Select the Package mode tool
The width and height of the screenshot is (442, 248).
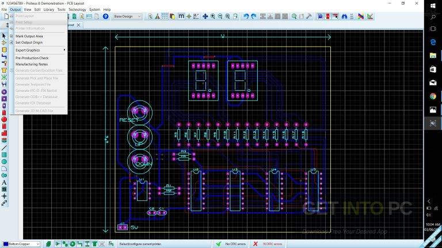[3, 50]
